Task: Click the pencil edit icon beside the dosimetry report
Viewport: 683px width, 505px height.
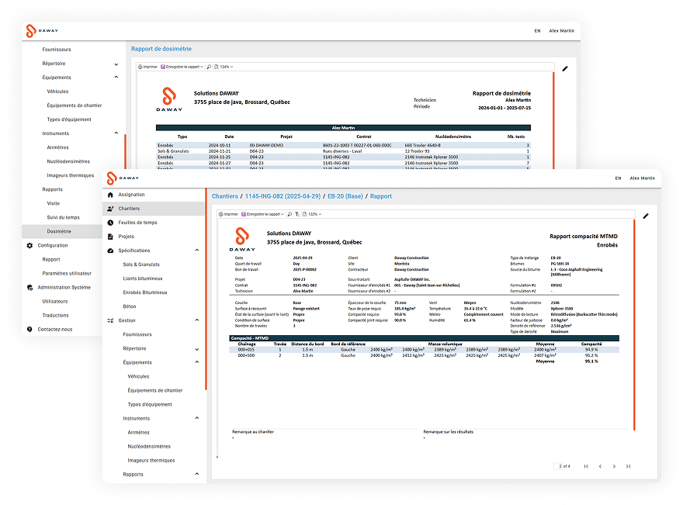Action: pos(565,68)
